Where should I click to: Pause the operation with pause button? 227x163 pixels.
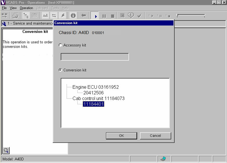[104, 16]
